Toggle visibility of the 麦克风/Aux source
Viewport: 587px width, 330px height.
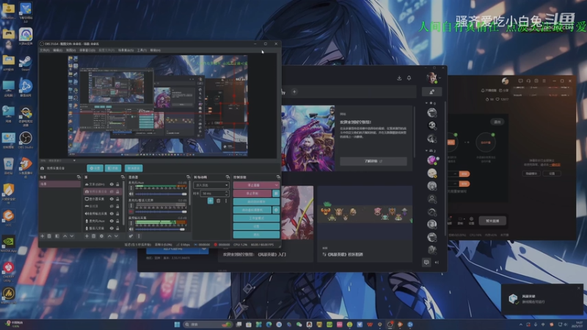(x=112, y=221)
